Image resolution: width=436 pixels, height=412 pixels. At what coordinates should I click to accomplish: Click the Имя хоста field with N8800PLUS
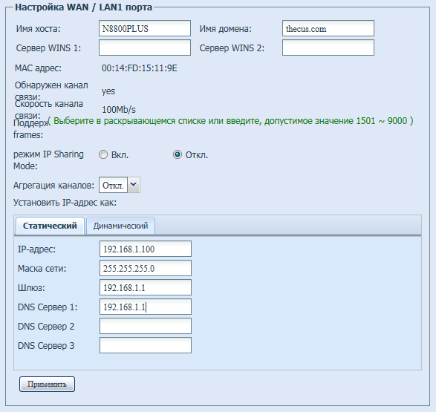pyautogui.click(x=145, y=28)
